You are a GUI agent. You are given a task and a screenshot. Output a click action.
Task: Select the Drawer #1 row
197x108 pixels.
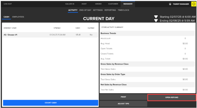pos(50,35)
